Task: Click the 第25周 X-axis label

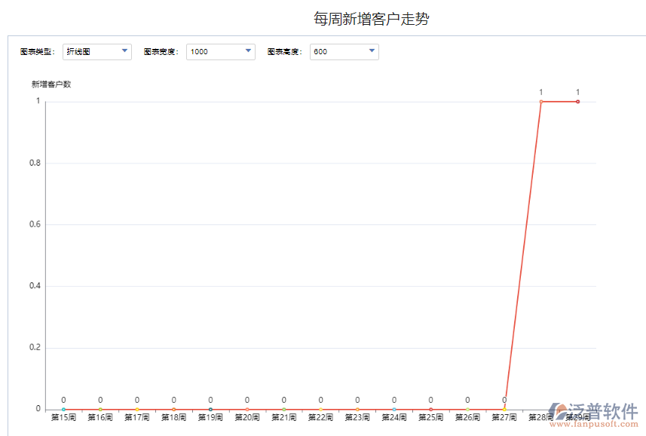Action: pos(430,417)
